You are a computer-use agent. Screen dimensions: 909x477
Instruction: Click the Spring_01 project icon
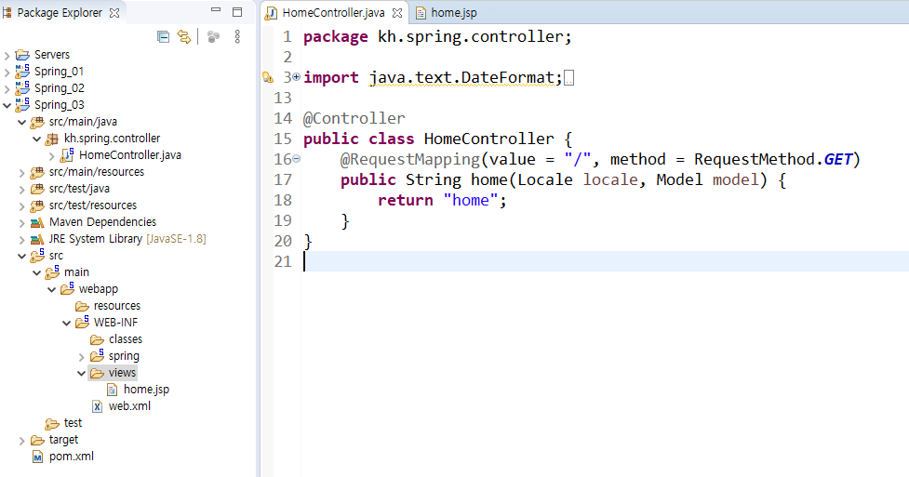click(22, 72)
